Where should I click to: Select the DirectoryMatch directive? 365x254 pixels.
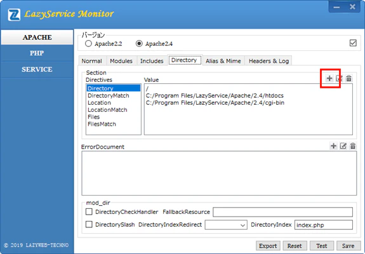tap(114, 95)
